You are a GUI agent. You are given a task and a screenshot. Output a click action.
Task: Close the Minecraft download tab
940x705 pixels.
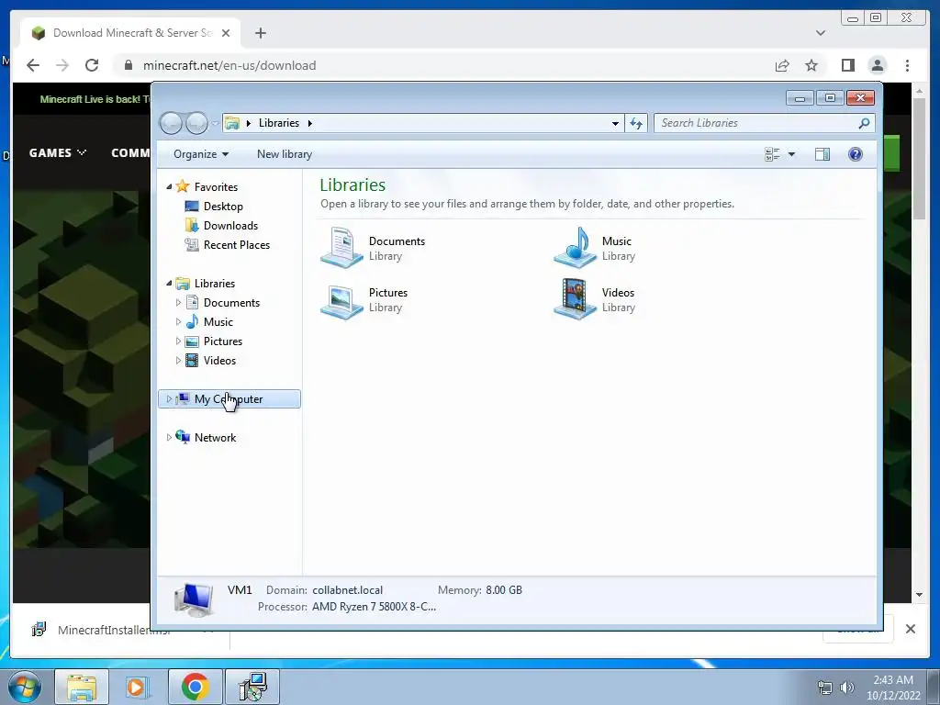coord(226,33)
